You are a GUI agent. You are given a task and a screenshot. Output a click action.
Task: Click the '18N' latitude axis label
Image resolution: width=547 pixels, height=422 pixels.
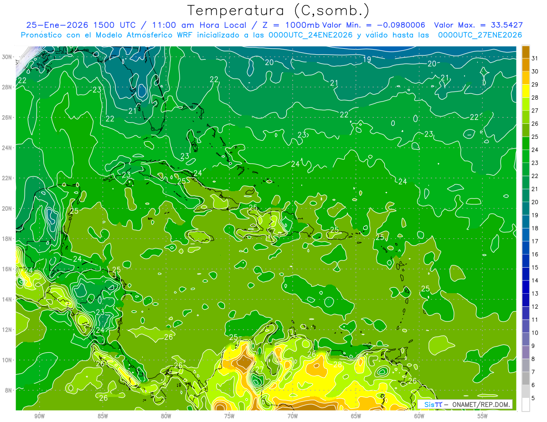(7, 239)
